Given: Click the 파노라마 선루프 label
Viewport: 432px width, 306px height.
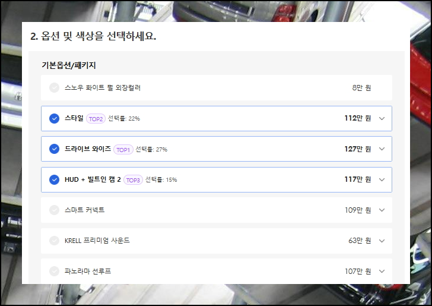Looking at the screenshot, I should (x=88, y=271).
